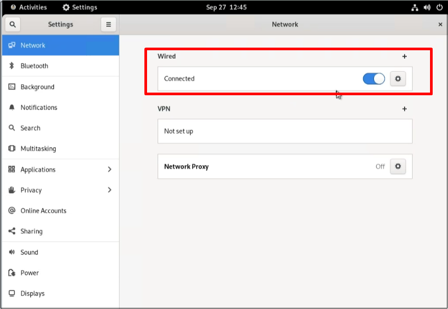Viewport: 448px width, 309px height.
Task: Open Activities overview
Action: (29, 7)
